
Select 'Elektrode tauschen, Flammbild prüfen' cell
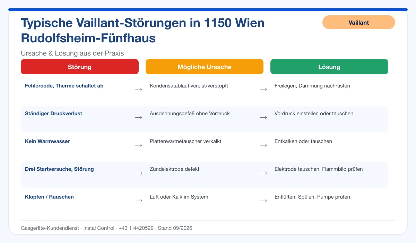point(319,169)
